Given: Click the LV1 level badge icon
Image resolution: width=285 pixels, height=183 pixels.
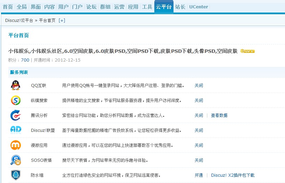Looking at the screenshot, I should tap(247, 51).
